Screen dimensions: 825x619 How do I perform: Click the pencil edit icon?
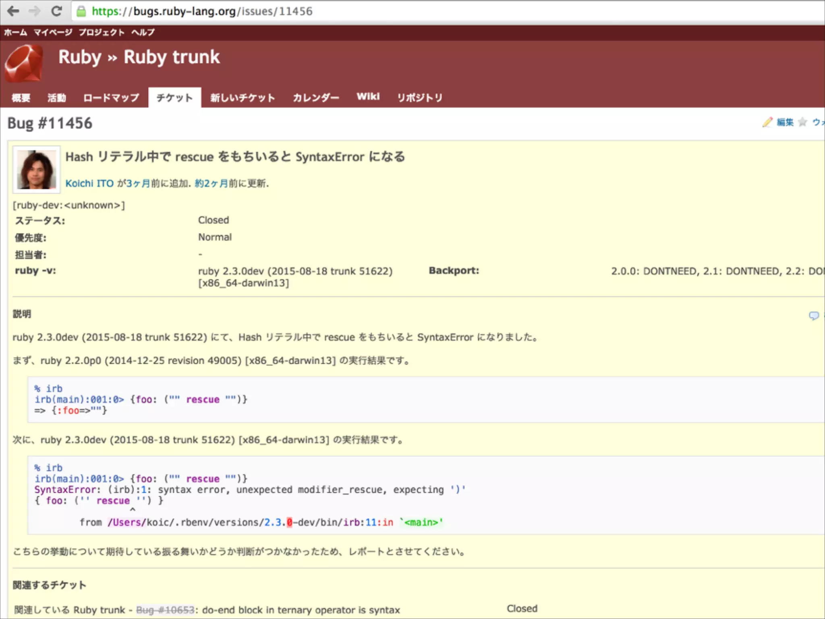pyautogui.click(x=767, y=122)
